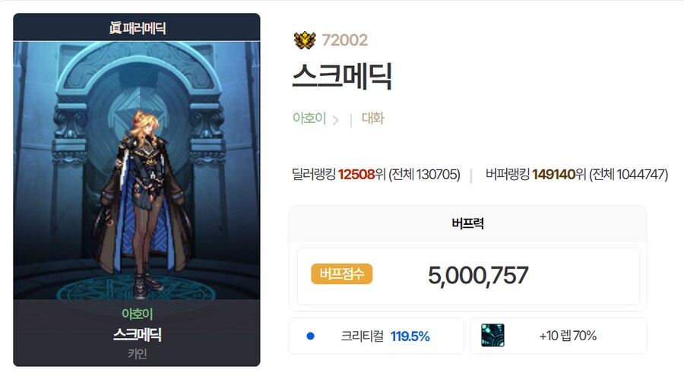The width and height of the screenshot is (684, 379).
Task: Click the teal skill icon beside +10 렙 70%
Action: (x=492, y=336)
